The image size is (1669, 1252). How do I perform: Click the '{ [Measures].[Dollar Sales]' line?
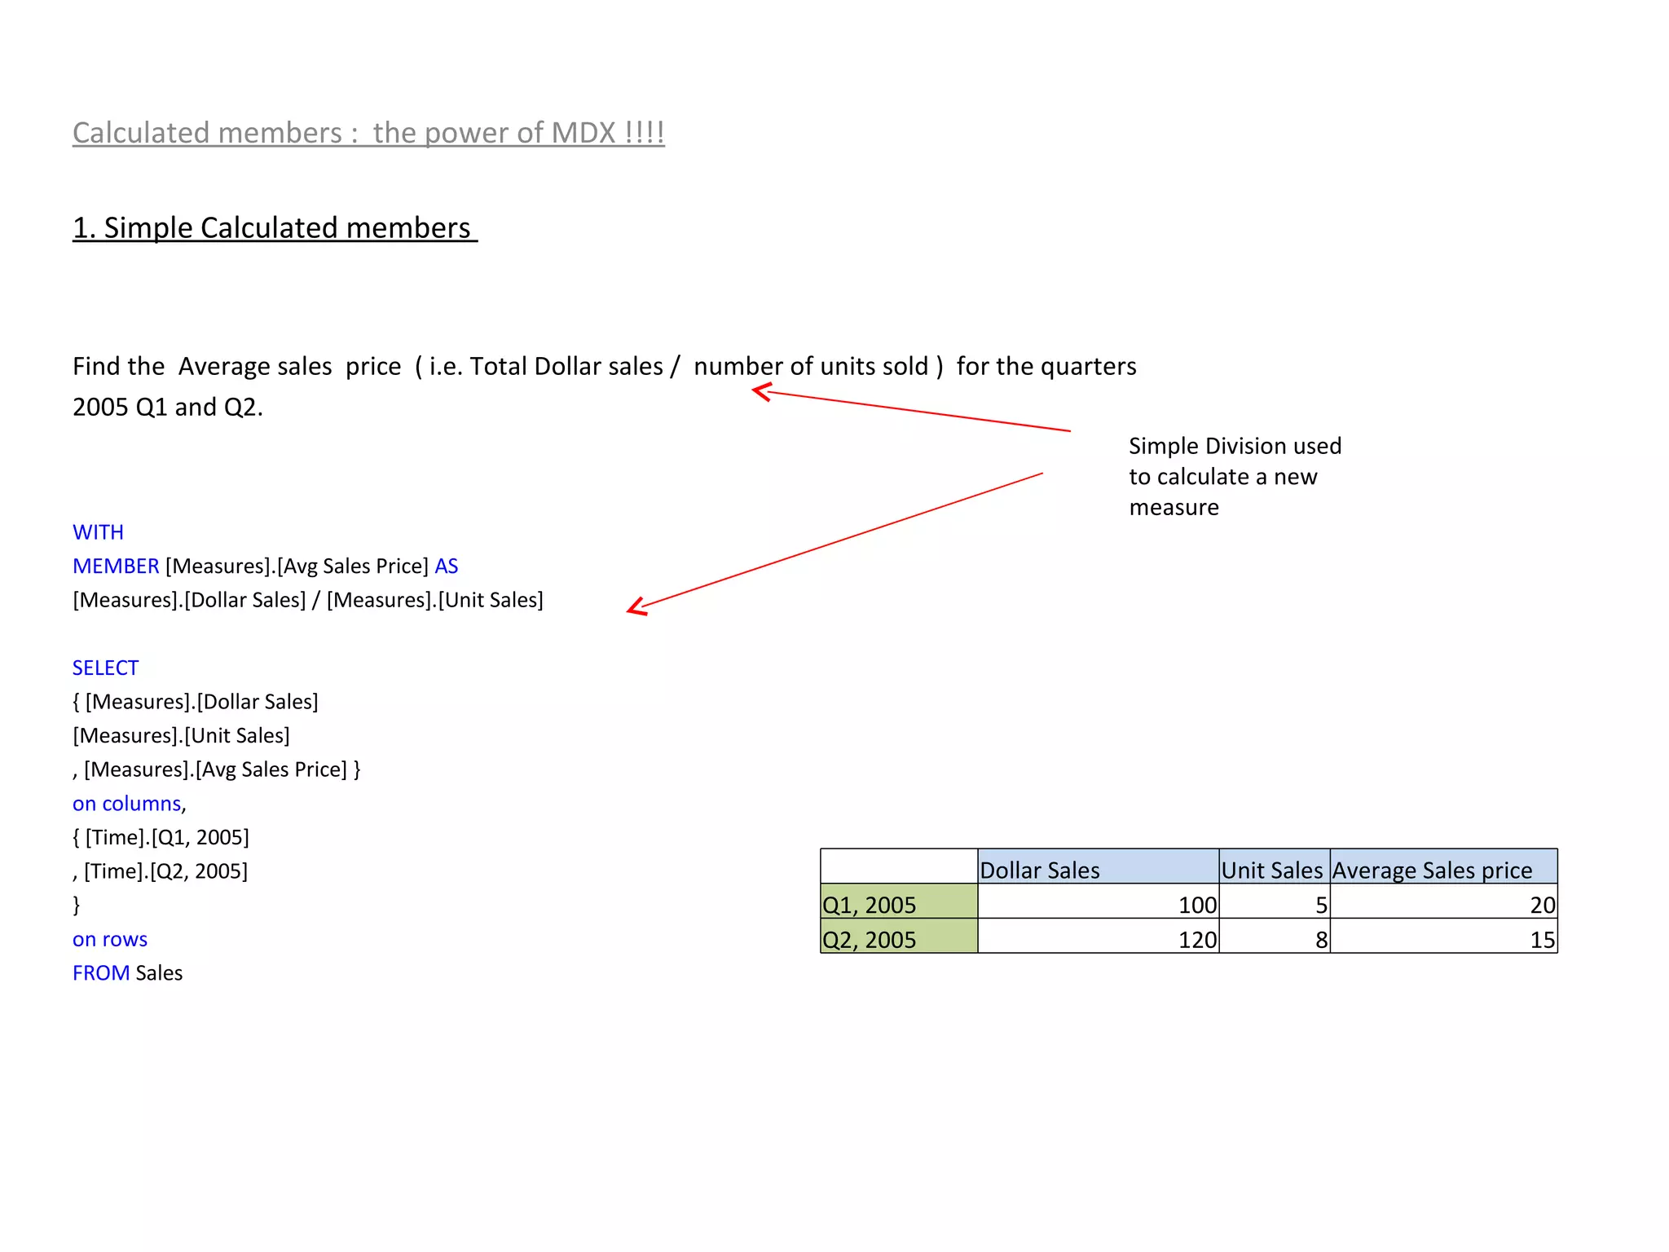(196, 702)
